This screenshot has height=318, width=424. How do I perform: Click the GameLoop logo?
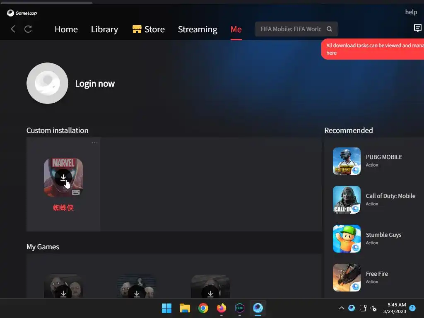pyautogui.click(x=22, y=13)
